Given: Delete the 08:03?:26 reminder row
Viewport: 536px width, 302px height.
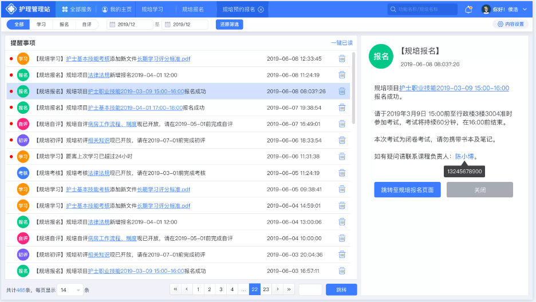Looking at the screenshot, I should [342, 92].
